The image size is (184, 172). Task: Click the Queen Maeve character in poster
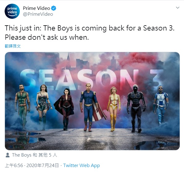pos(44,107)
